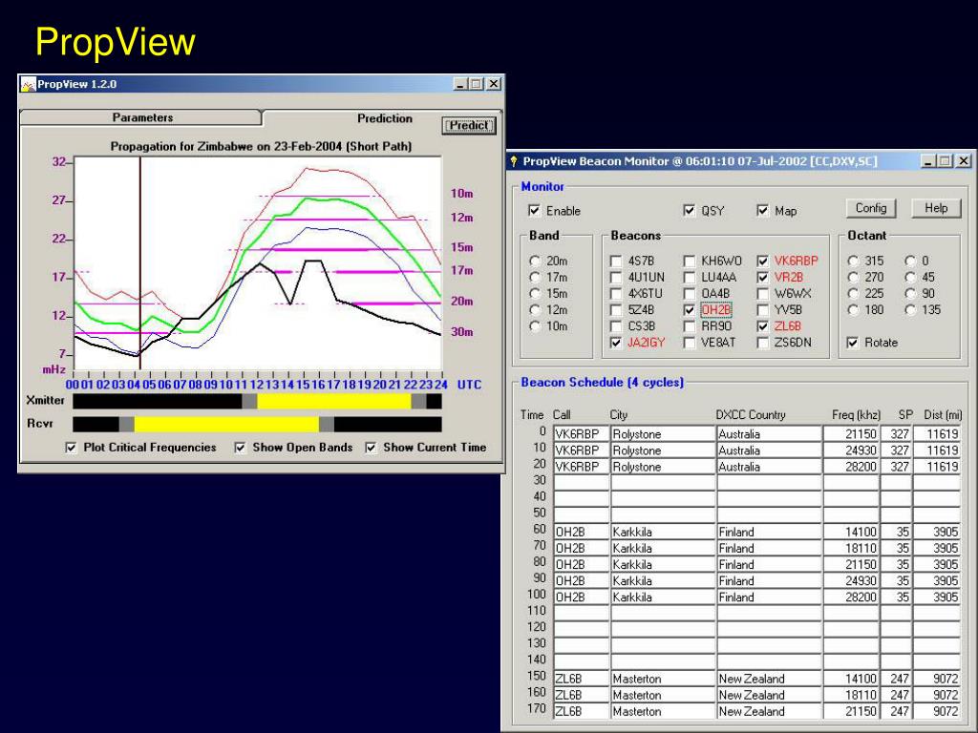Uncheck the OH2B beacon

tap(690, 310)
